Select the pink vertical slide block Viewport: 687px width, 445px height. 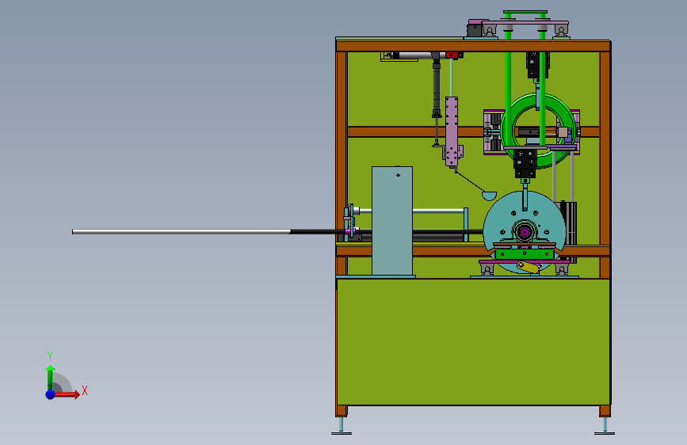pos(452,131)
